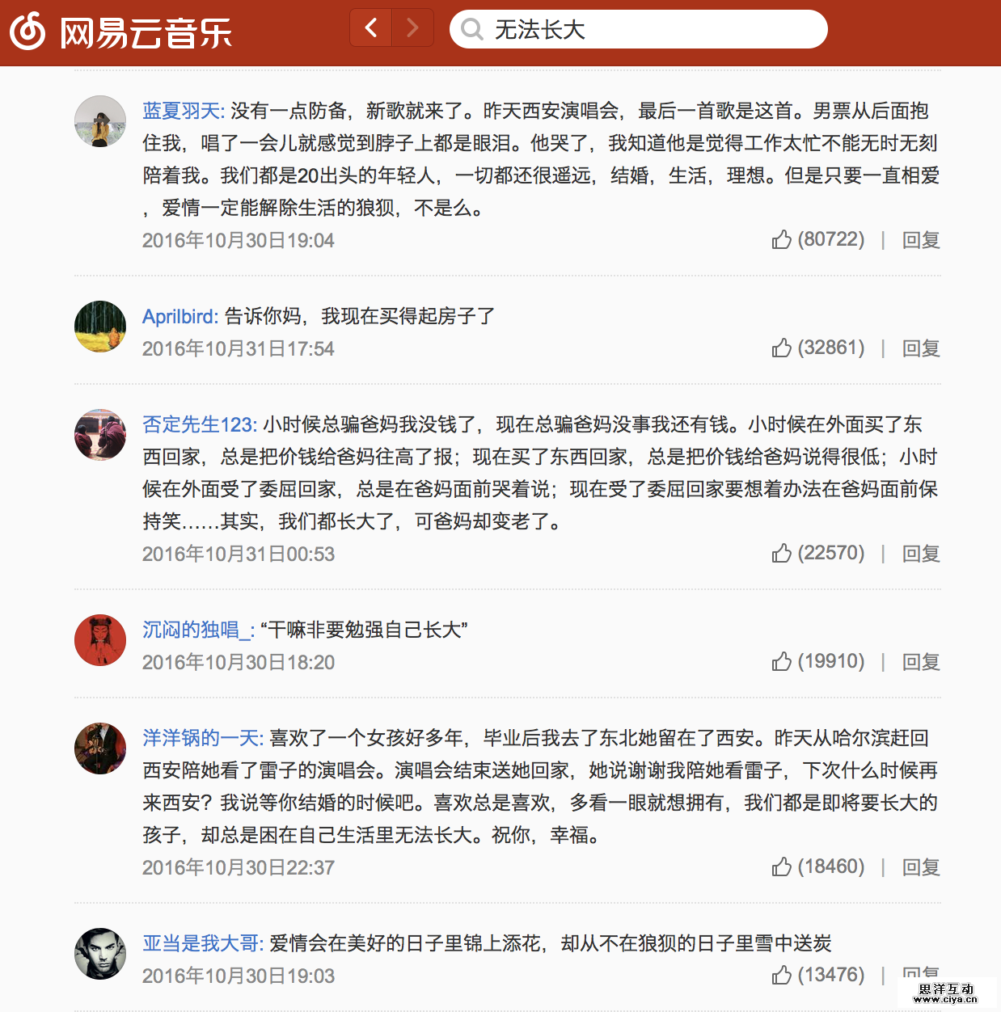Like the comment with 22570 likes

click(781, 553)
